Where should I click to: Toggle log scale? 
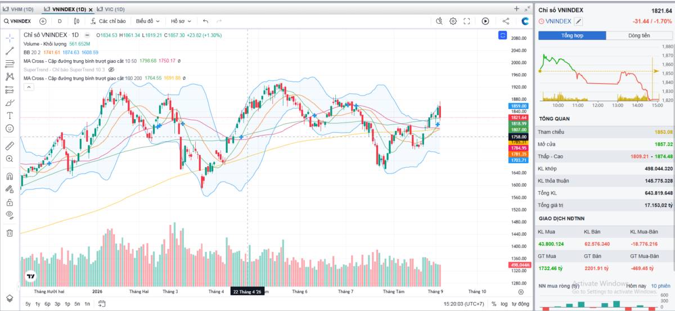coord(505,304)
